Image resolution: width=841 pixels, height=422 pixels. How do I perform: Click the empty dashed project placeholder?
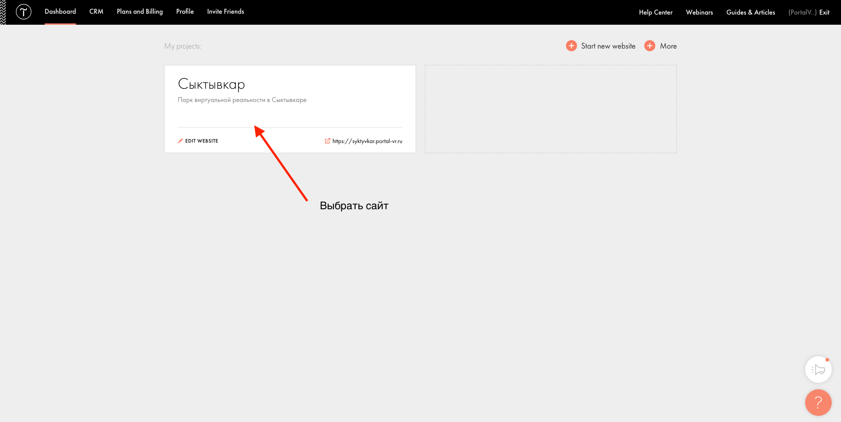pos(550,109)
